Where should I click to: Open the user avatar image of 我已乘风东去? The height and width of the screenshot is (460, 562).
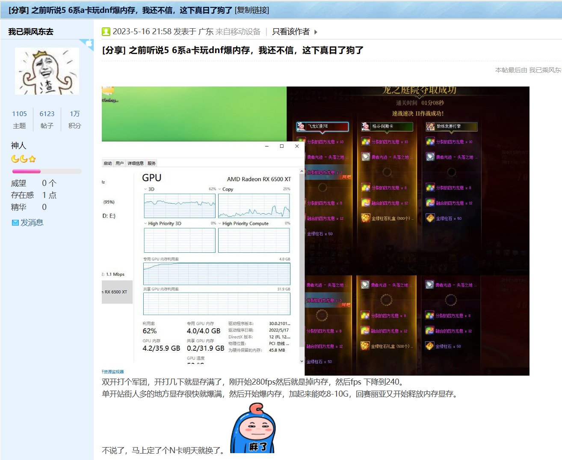pyautogui.click(x=47, y=71)
